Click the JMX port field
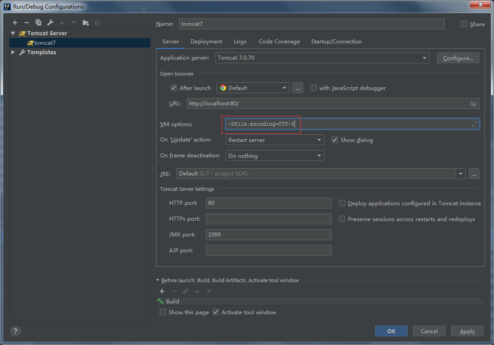The width and height of the screenshot is (494, 345). pos(268,235)
